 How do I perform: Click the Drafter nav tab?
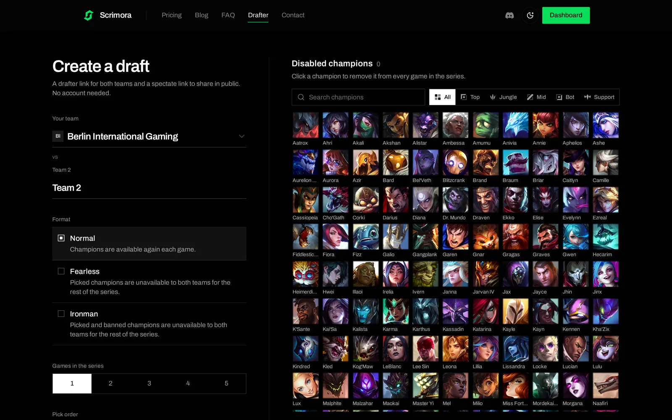(x=258, y=15)
